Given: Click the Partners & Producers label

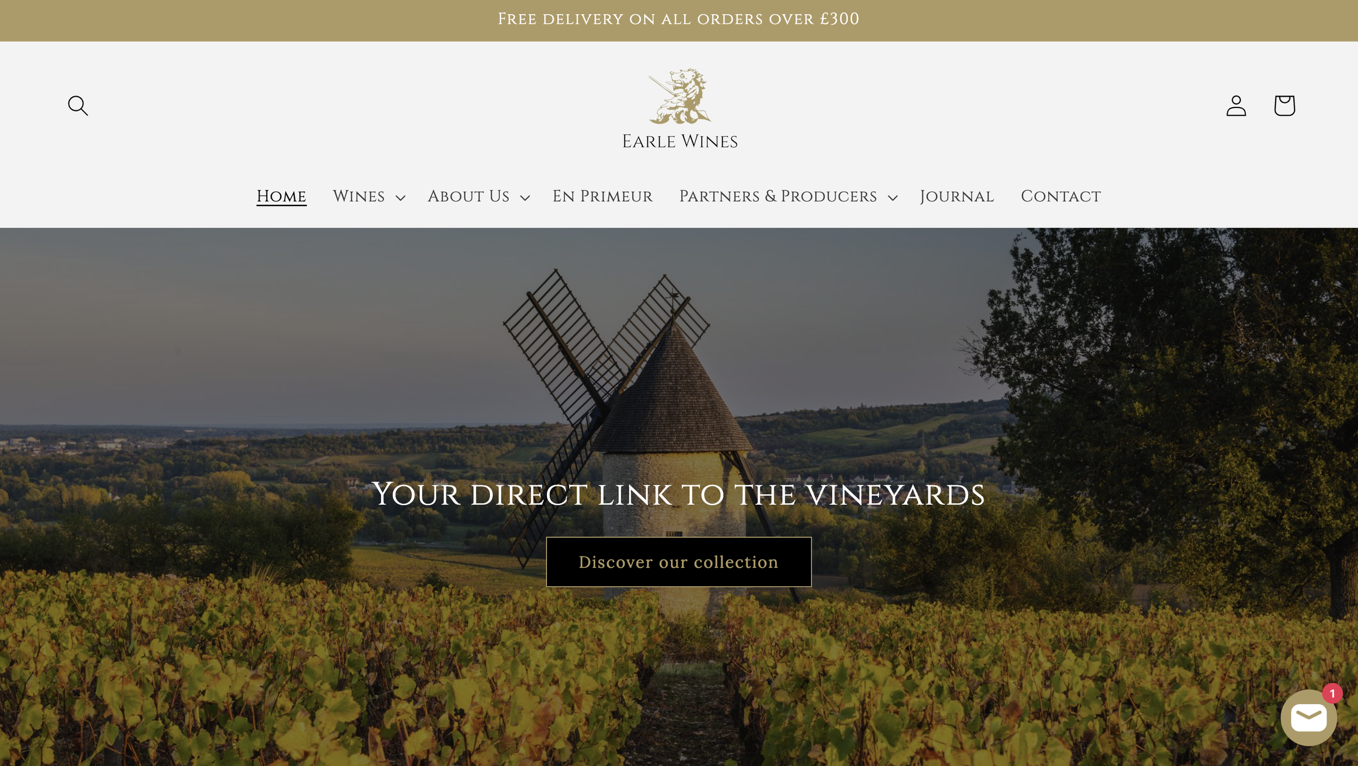Looking at the screenshot, I should pyautogui.click(x=778, y=197).
